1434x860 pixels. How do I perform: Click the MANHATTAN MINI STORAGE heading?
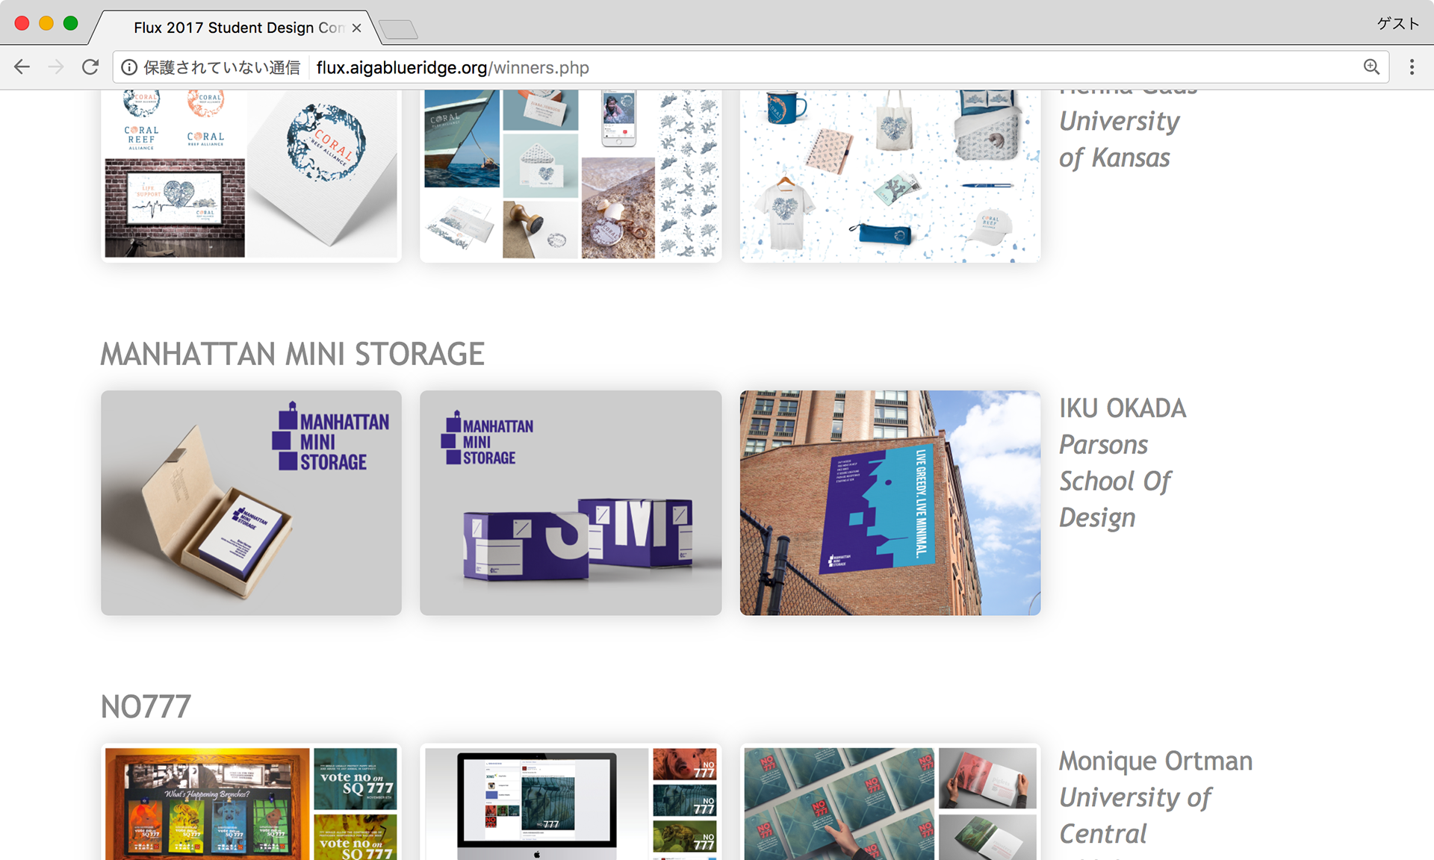[293, 354]
